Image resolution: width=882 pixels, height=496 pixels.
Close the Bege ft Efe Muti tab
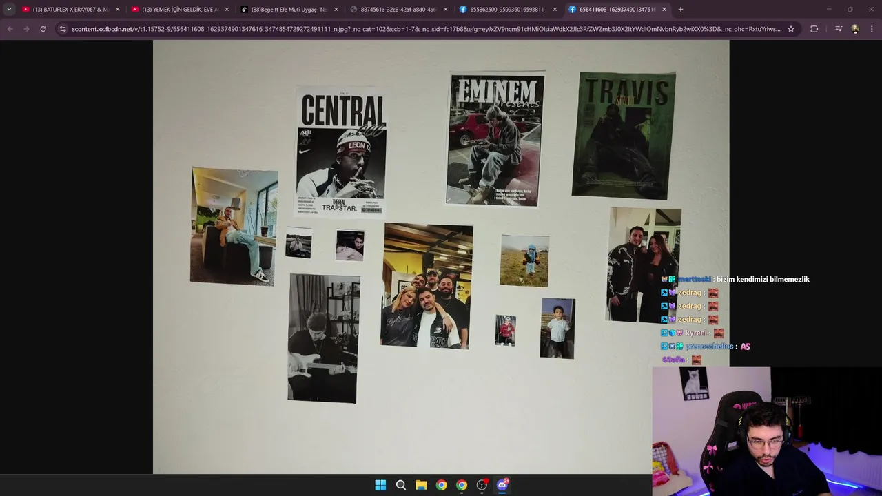[336, 9]
